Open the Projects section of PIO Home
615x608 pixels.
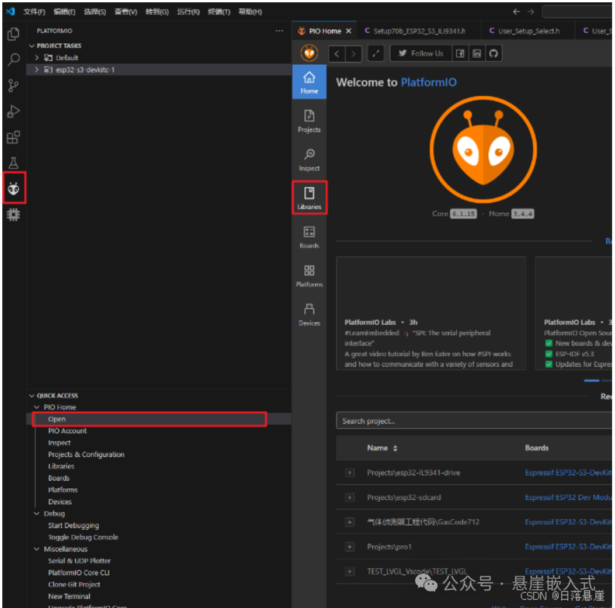[x=309, y=121]
